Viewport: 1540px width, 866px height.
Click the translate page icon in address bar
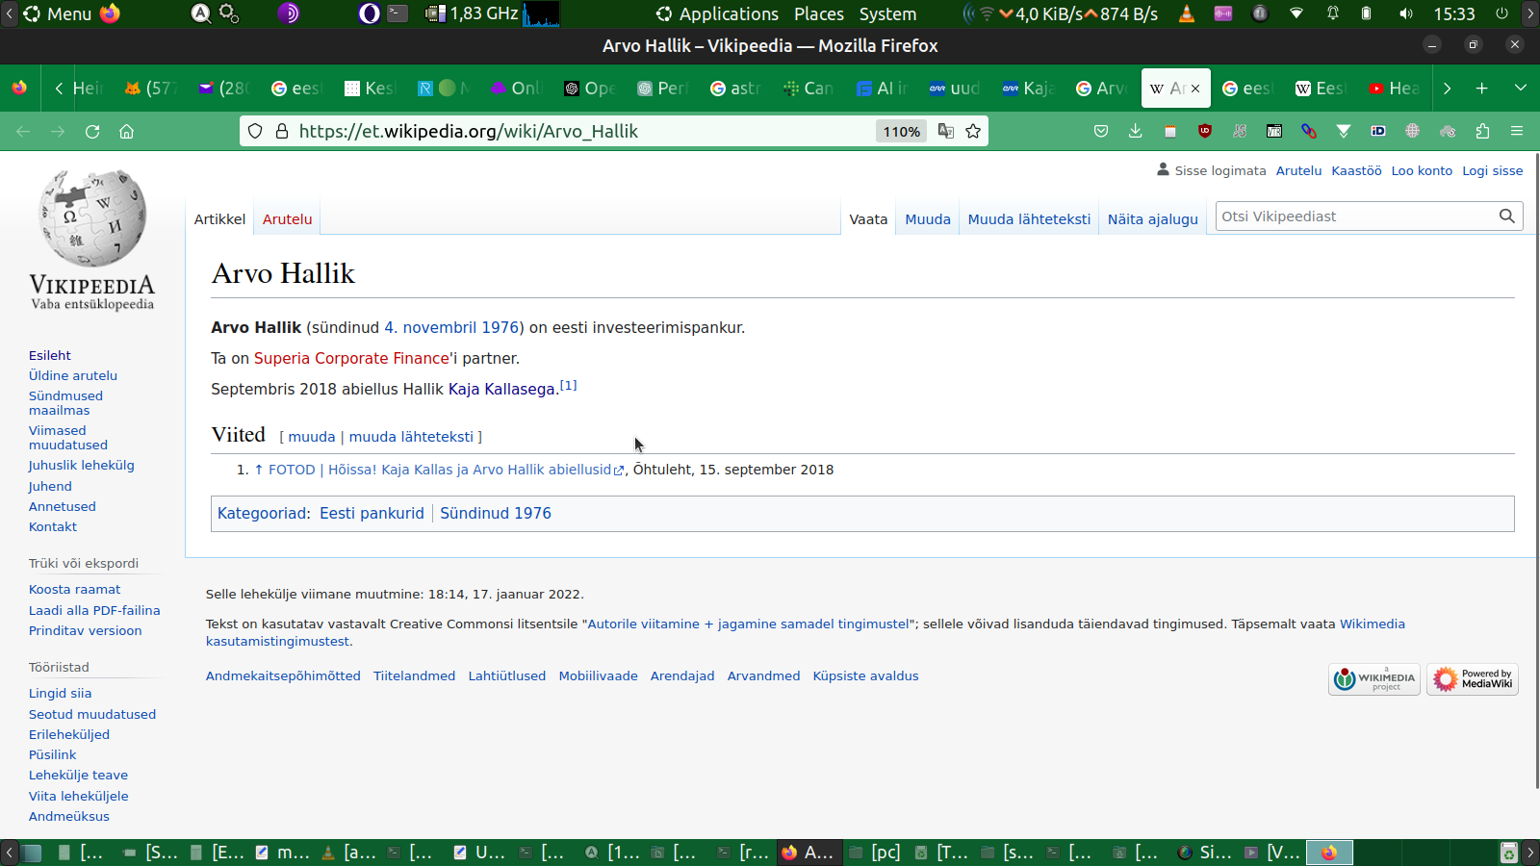[x=946, y=132]
